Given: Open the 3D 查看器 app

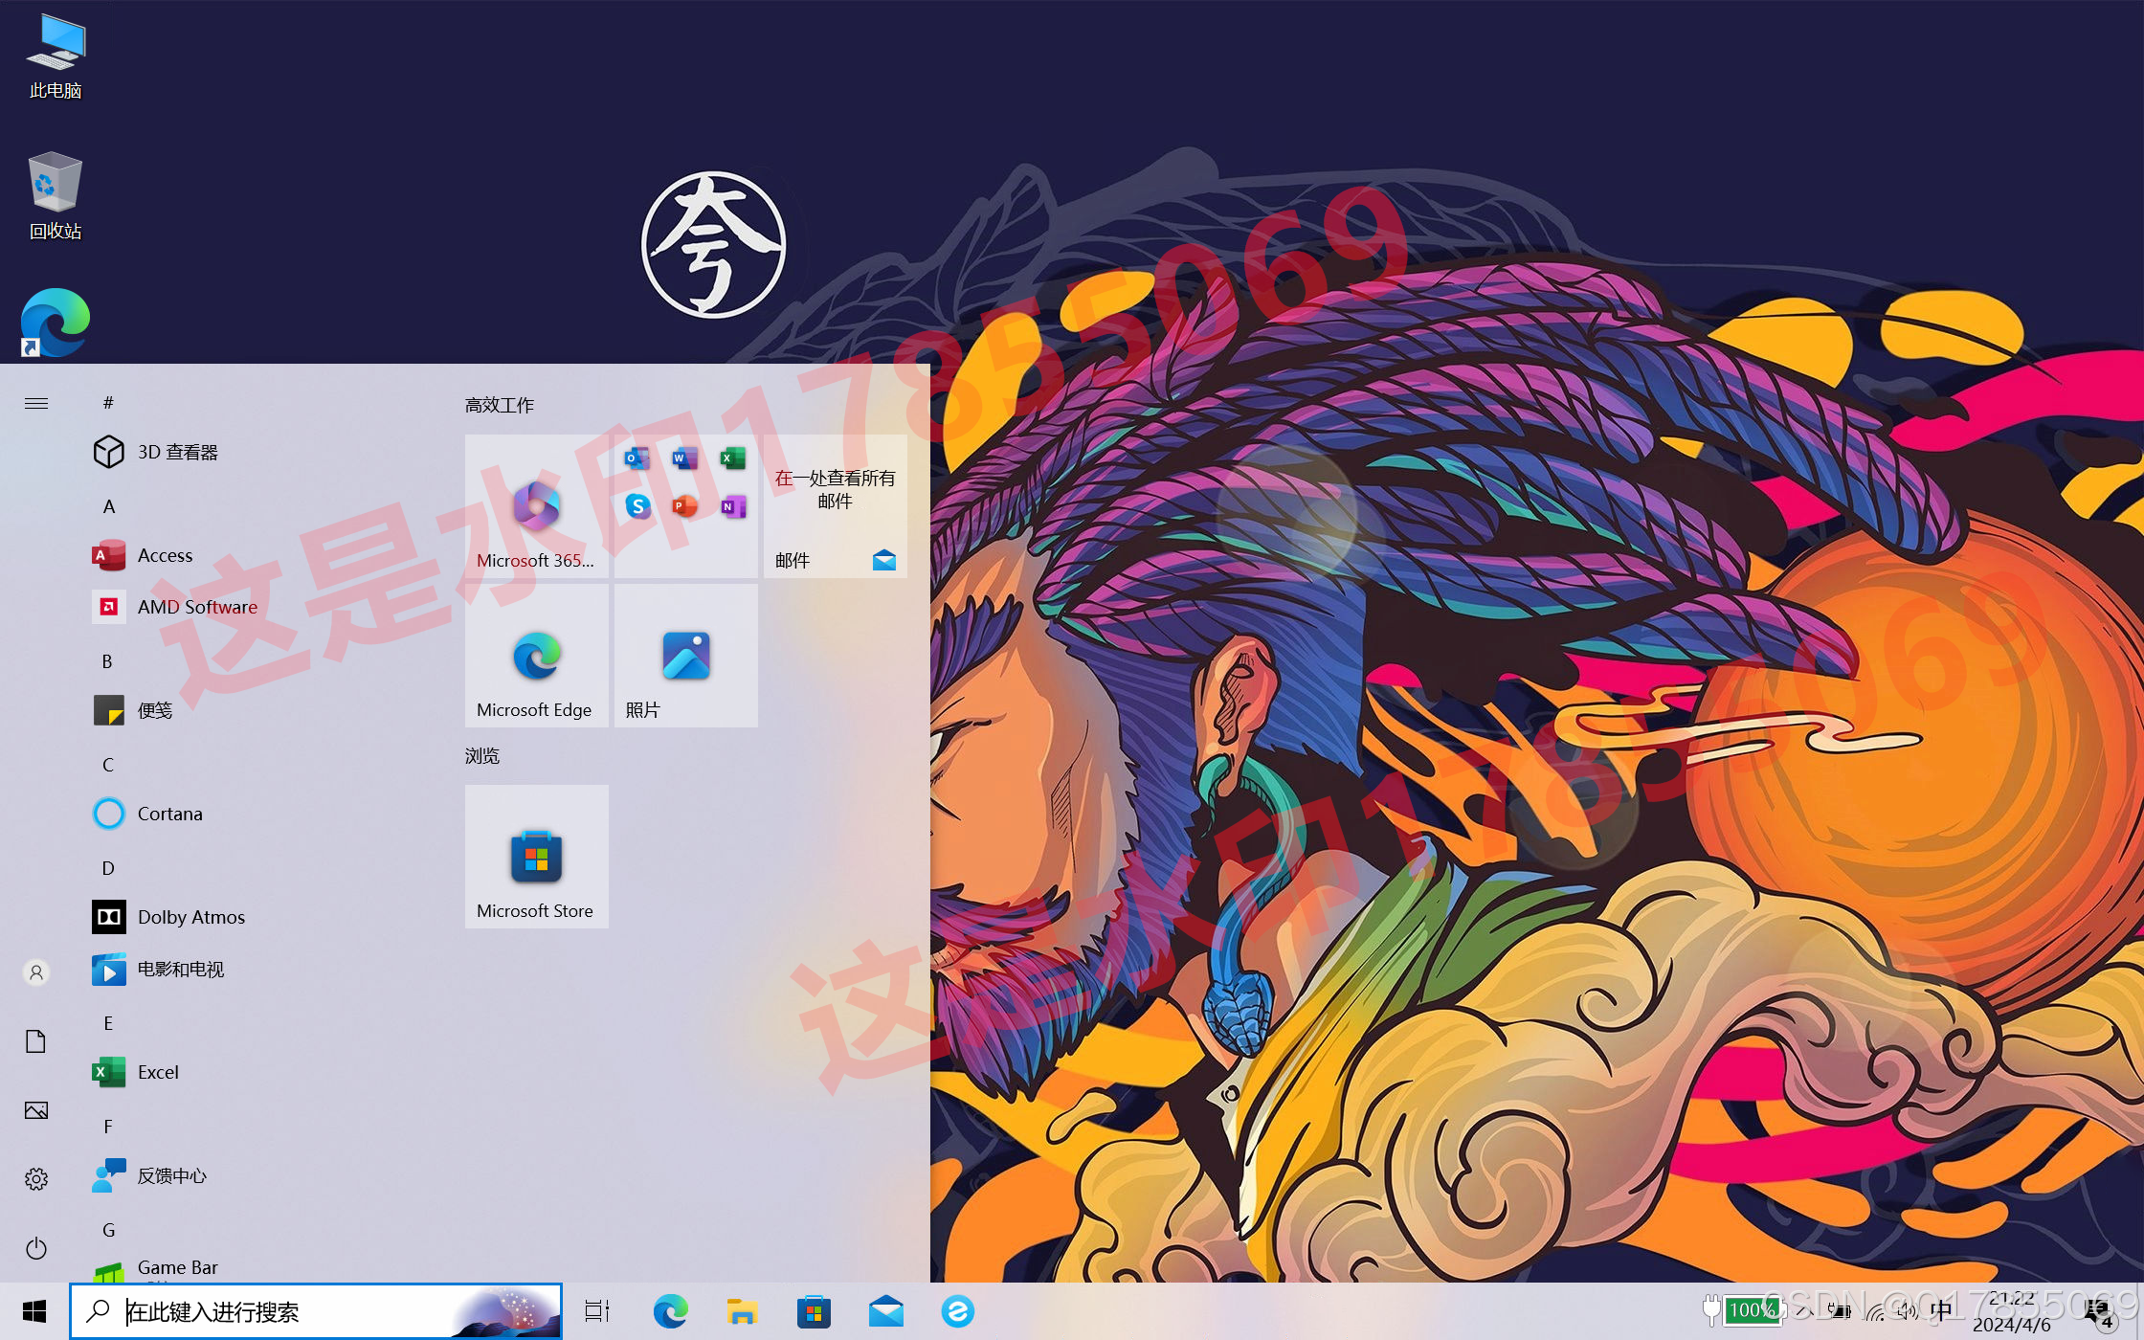Looking at the screenshot, I should pyautogui.click(x=176, y=452).
